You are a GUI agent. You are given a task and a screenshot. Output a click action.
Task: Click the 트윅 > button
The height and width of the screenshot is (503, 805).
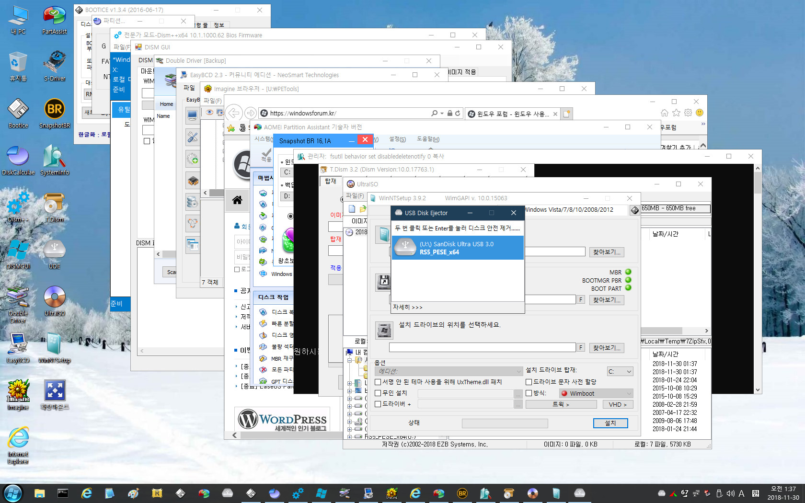point(561,404)
